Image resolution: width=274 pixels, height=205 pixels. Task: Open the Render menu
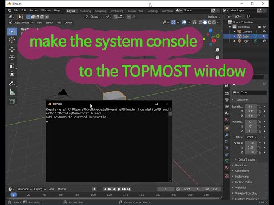34,10
